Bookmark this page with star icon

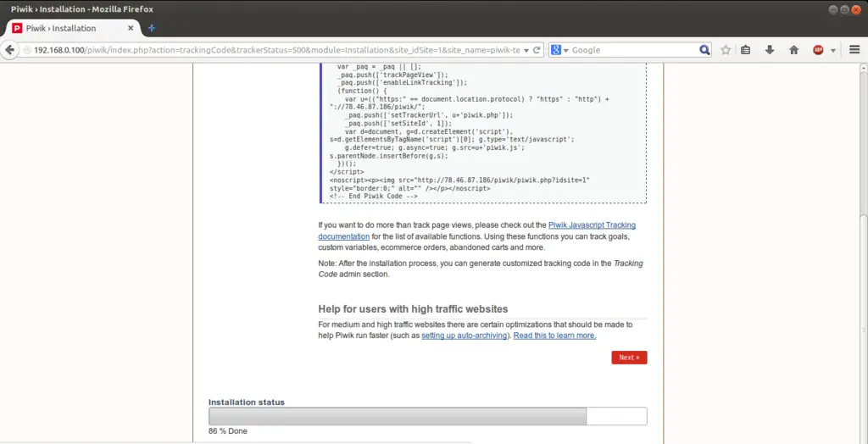tap(726, 50)
